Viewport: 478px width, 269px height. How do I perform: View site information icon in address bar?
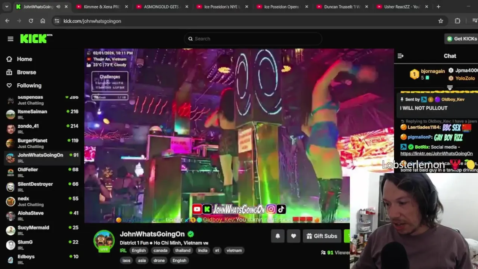(57, 21)
